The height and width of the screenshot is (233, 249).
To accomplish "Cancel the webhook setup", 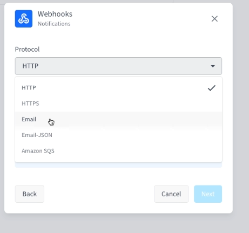I will (x=171, y=194).
